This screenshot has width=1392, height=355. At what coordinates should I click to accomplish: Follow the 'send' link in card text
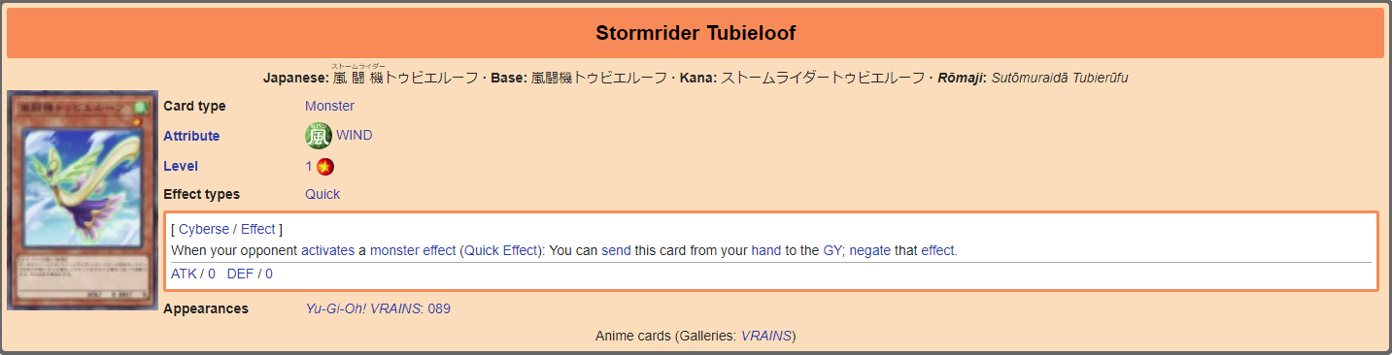(x=616, y=250)
